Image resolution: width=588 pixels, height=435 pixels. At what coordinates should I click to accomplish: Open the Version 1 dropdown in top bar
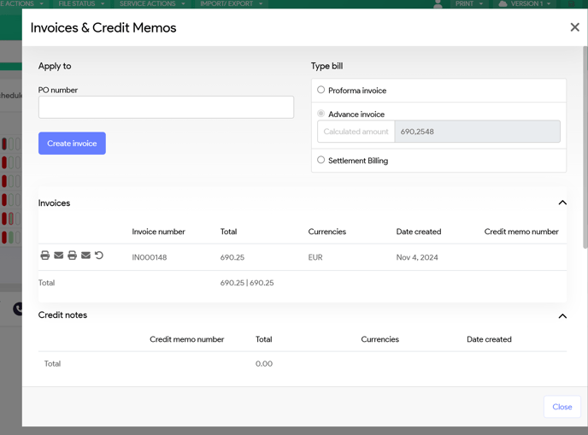[525, 4]
